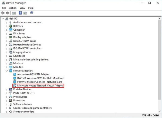The image size is (162, 118).
Task: Expand the Processors node
Action: 6,101
